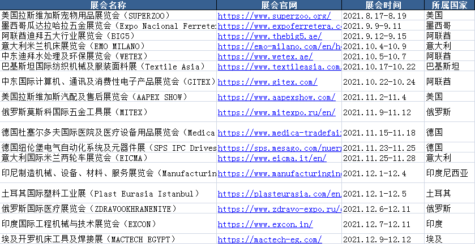Open the manufacturingindonesia link
Image resolution: width=475 pixels, height=244 pixels.
280,174
